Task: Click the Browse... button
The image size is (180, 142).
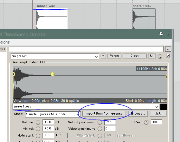Action: click(x=138, y=114)
